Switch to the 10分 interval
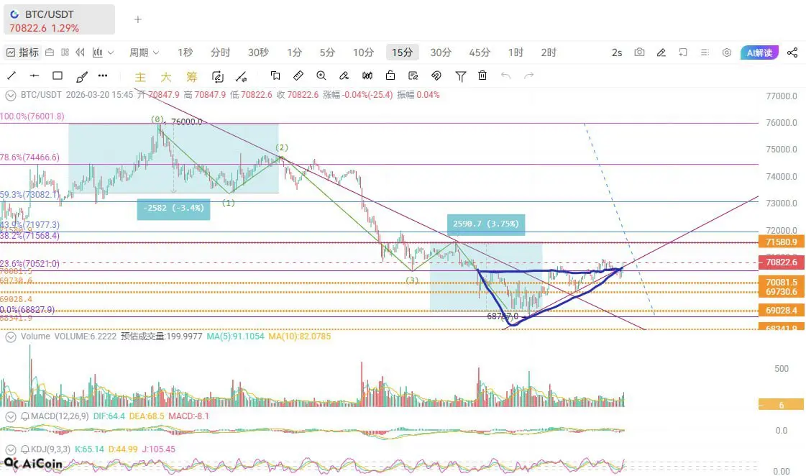The height and width of the screenshot is (476, 806). tap(363, 52)
